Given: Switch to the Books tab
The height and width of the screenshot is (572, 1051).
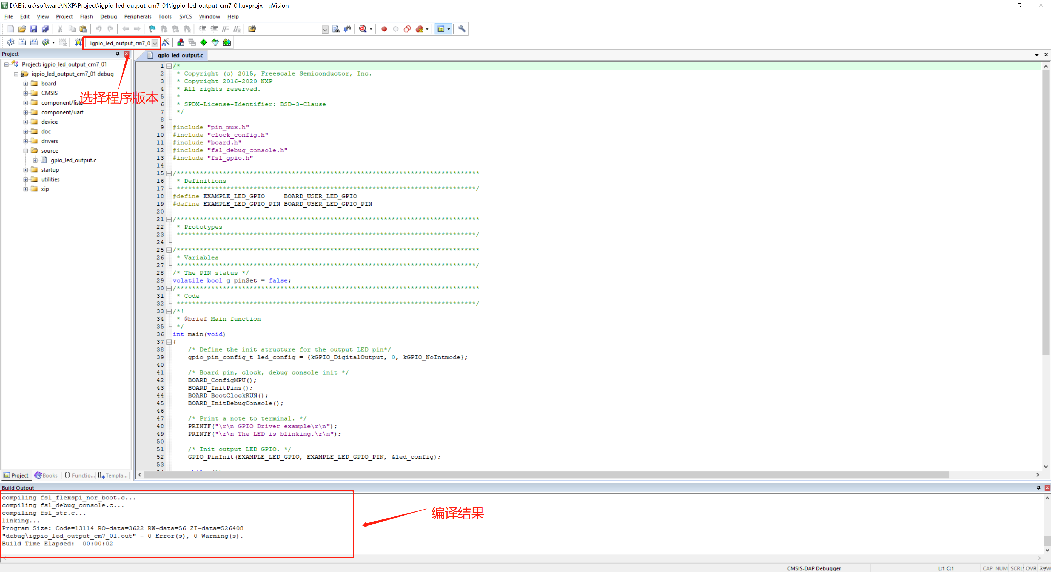Looking at the screenshot, I should pos(46,475).
